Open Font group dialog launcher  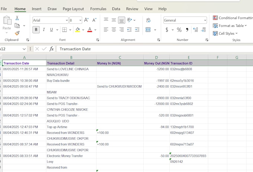[x=97, y=40]
